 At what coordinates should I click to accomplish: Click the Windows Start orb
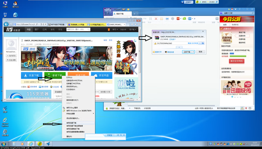tap(4, 144)
